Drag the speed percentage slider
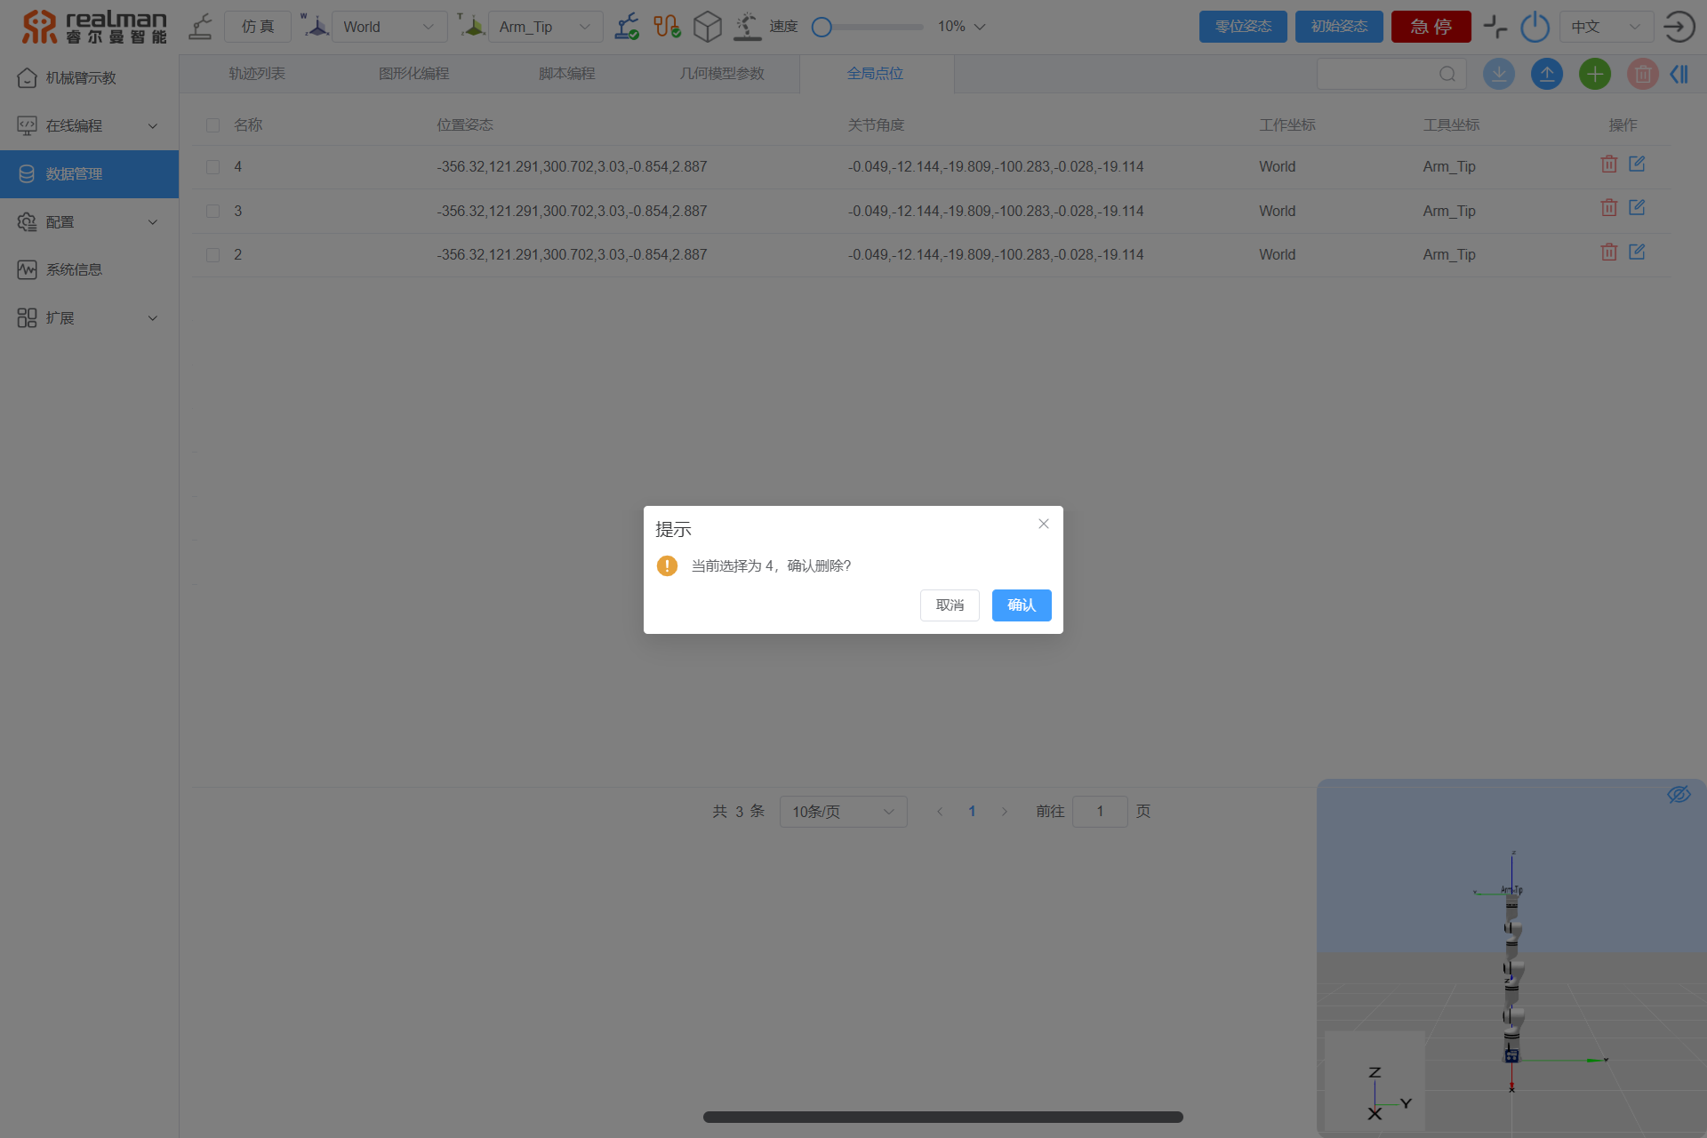Viewport: 1707px width, 1138px height. click(x=824, y=26)
